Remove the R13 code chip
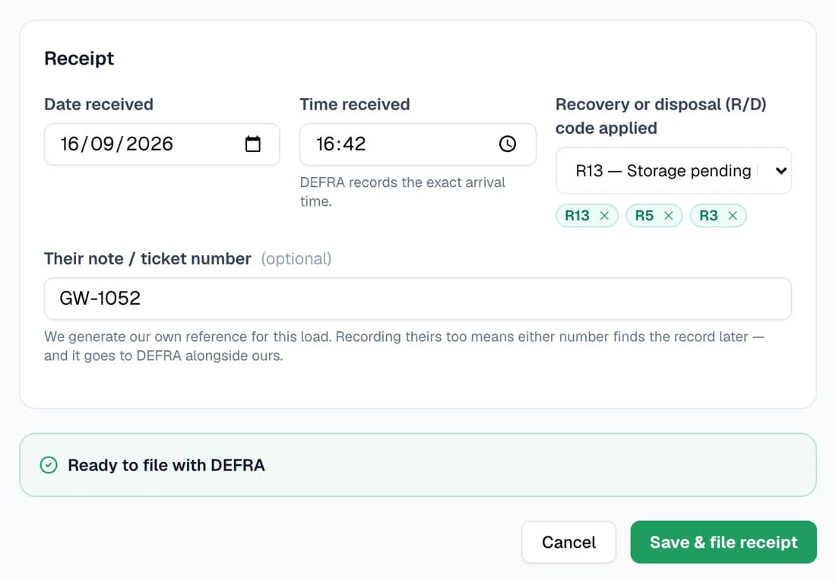The image size is (836, 582). (604, 216)
